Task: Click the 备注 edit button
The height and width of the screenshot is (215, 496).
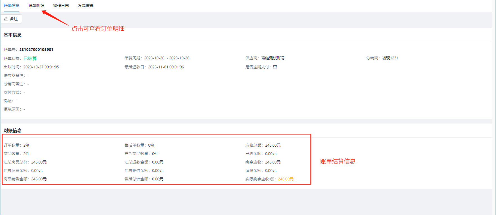Action: [x=11, y=19]
